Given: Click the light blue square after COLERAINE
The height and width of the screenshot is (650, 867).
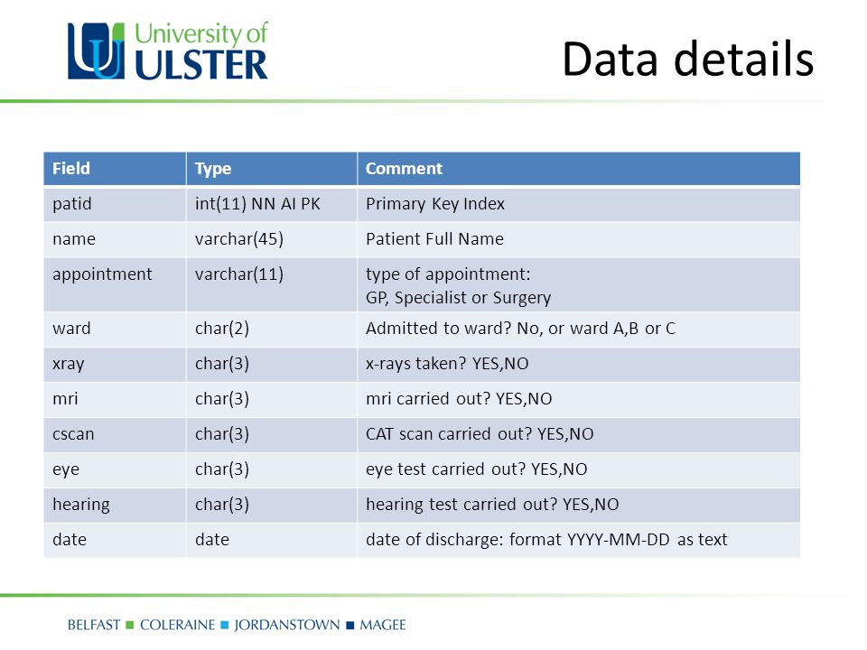Looking at the screenshot, I should pyautogui.click(x=225, y=625).
